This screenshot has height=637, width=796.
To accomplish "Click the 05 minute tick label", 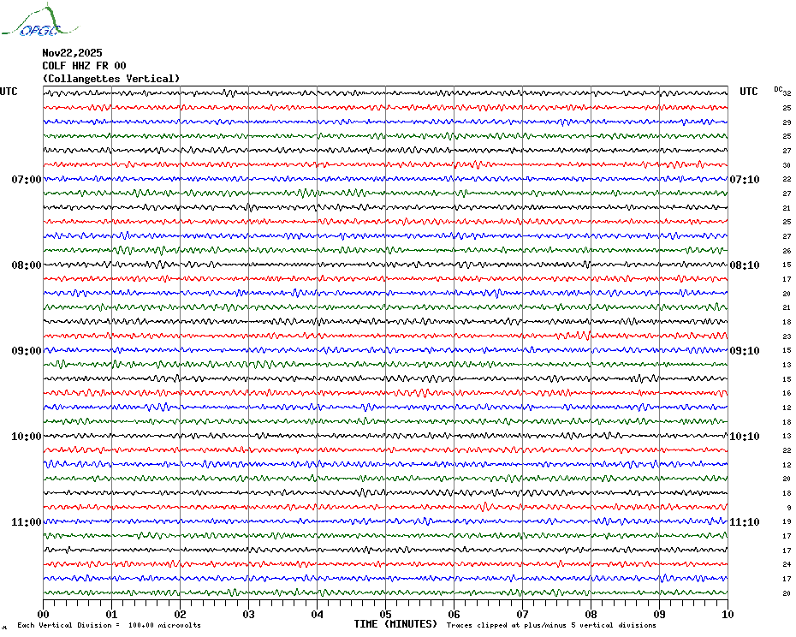I will (386, 614).
